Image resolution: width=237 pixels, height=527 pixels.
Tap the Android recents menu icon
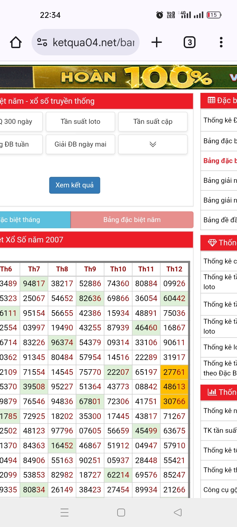coord(65,512)
